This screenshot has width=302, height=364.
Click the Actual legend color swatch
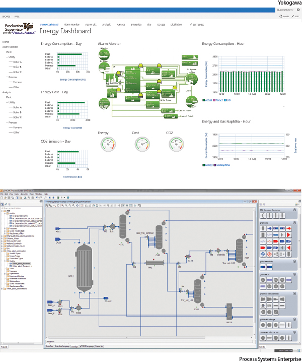coord(203,100)
